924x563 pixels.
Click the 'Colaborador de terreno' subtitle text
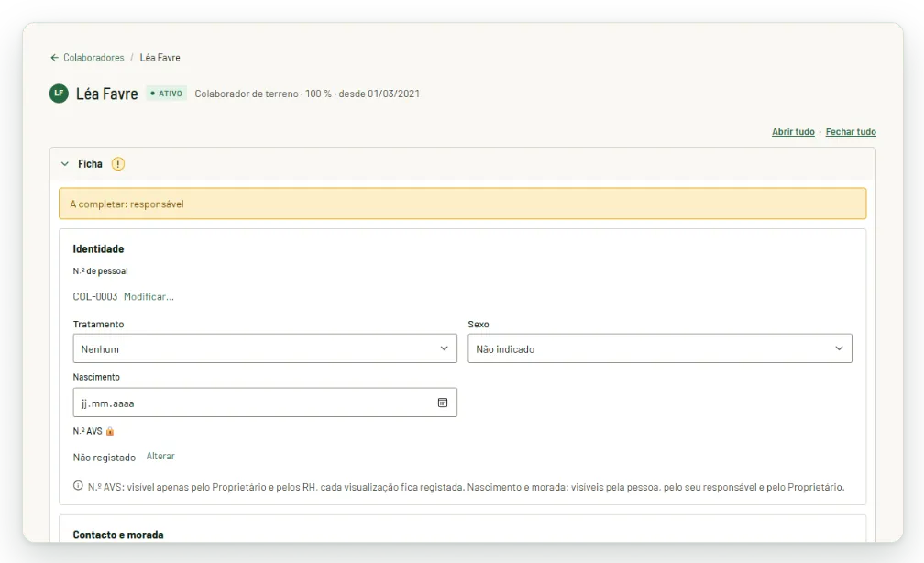(247, 94)
